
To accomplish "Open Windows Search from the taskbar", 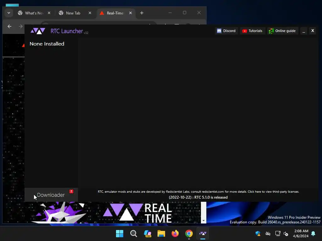I will 133,233.
